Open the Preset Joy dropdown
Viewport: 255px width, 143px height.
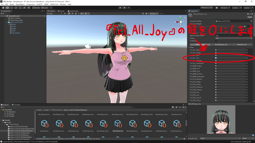pos(234,38)
